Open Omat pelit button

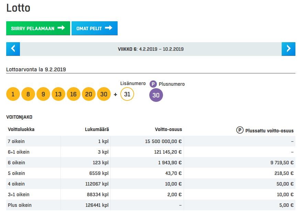[x=95, y=28]
